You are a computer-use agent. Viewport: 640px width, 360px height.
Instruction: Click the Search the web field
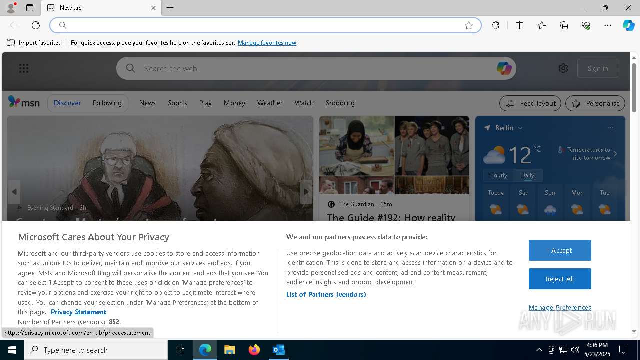tap(316, 68)
